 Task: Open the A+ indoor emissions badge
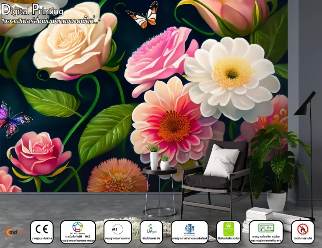[266, 232]
